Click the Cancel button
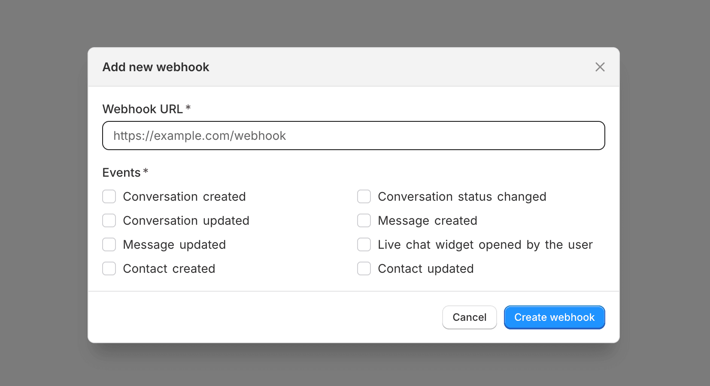 coord(470,317)
